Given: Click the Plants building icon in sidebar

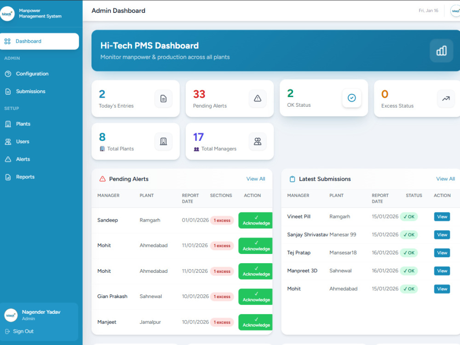Looking at the screenshot, I should point(8,124).
